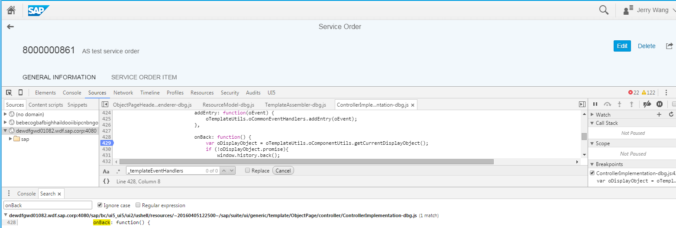The image size is (676, 228).
Task: Open DevTools three-dot customize menu
Action: coord(666,93)
